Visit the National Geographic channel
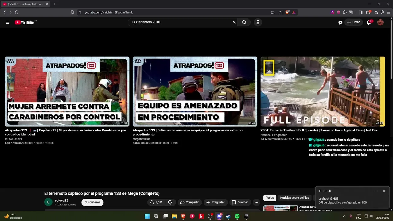Screen dimensions: 393x221 [x=274, y=135]
